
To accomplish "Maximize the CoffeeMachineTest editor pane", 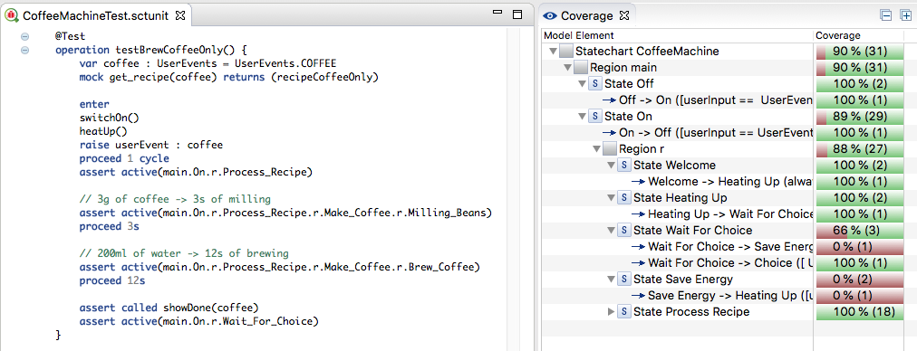I will tap(517, 14).
